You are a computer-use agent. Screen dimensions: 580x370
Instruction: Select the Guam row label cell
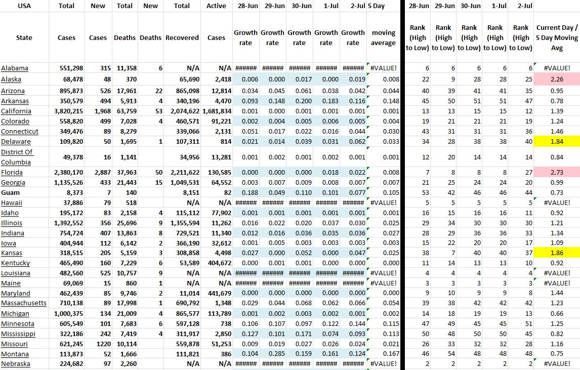10,193
